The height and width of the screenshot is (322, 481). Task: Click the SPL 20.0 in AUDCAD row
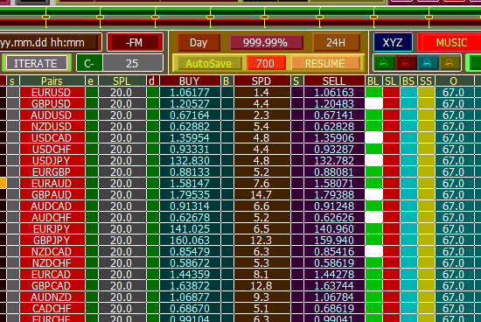tap(122, 206)
